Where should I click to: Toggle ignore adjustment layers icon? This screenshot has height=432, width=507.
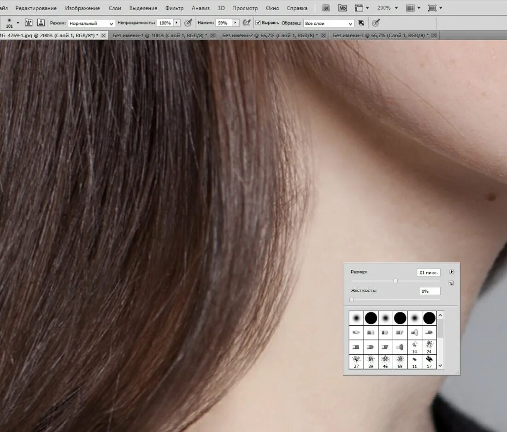361,23
